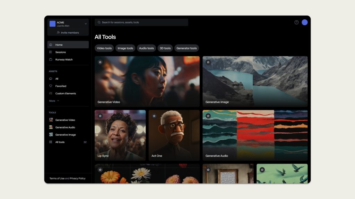Click the Generative Video sidebar thumbnail icon
This screenshot has height=199, width=355.
click(51, 120)
